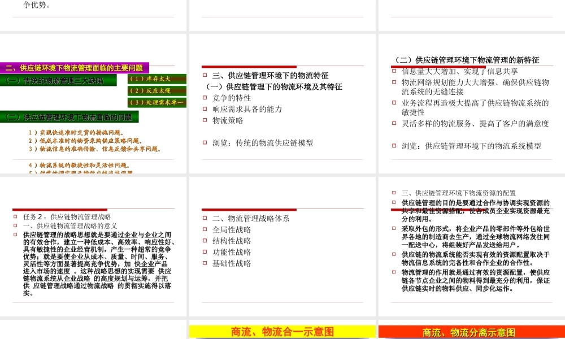Click green box (3)处理需求单一

tap(157, 102)
